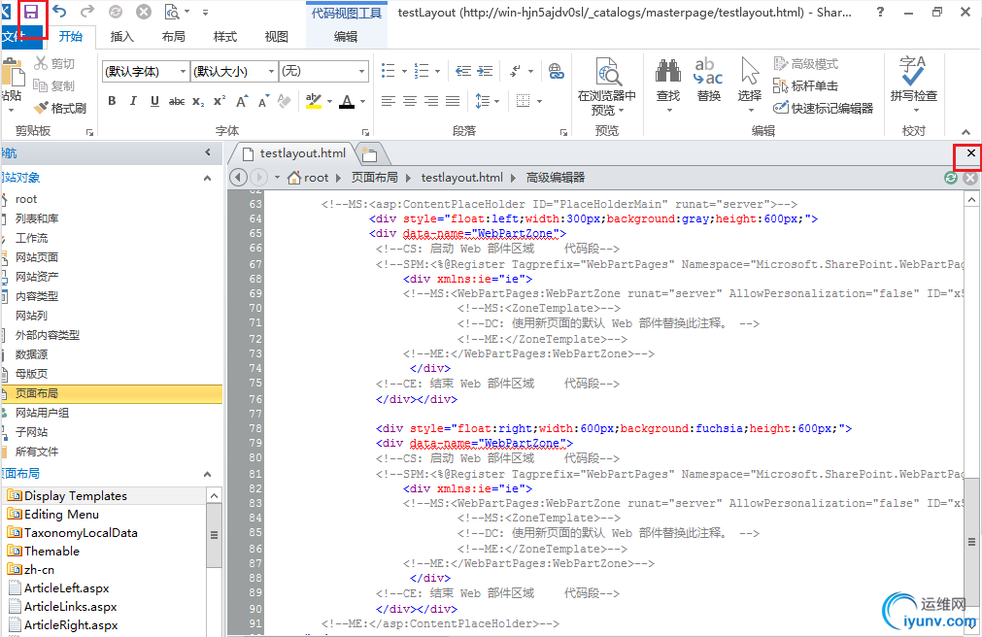Open the 视图 ribbon tab

(276, 37)
